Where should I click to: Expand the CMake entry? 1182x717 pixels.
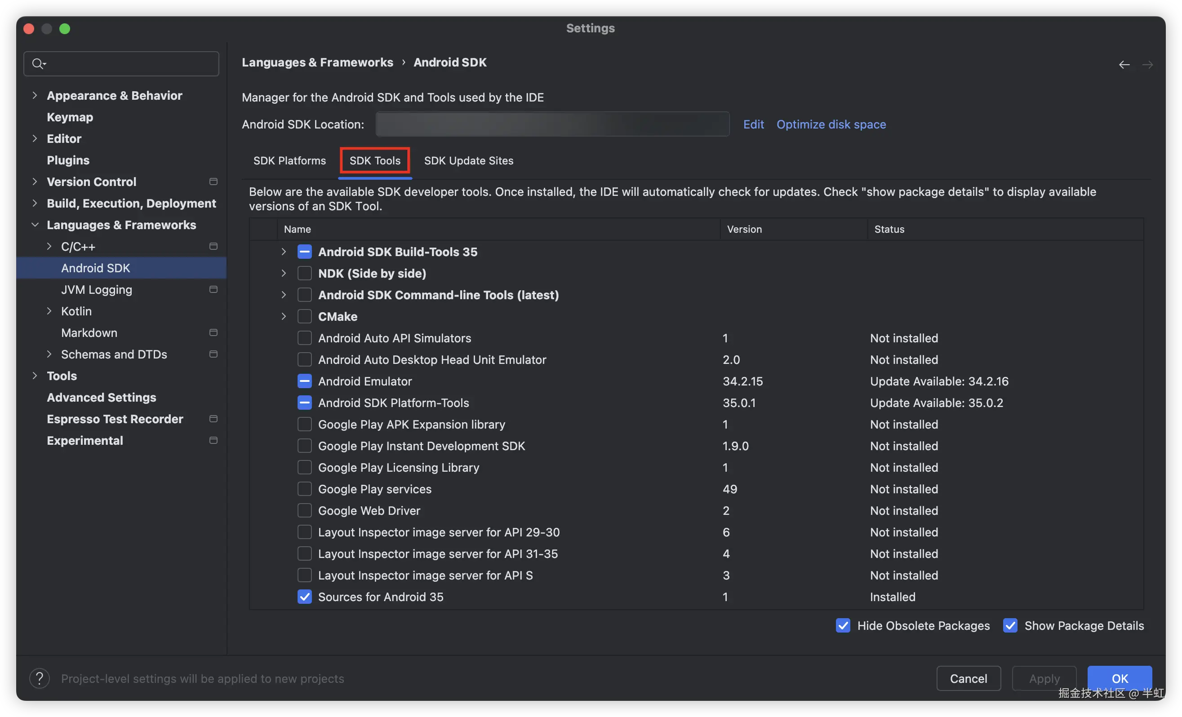coord(283,316)
